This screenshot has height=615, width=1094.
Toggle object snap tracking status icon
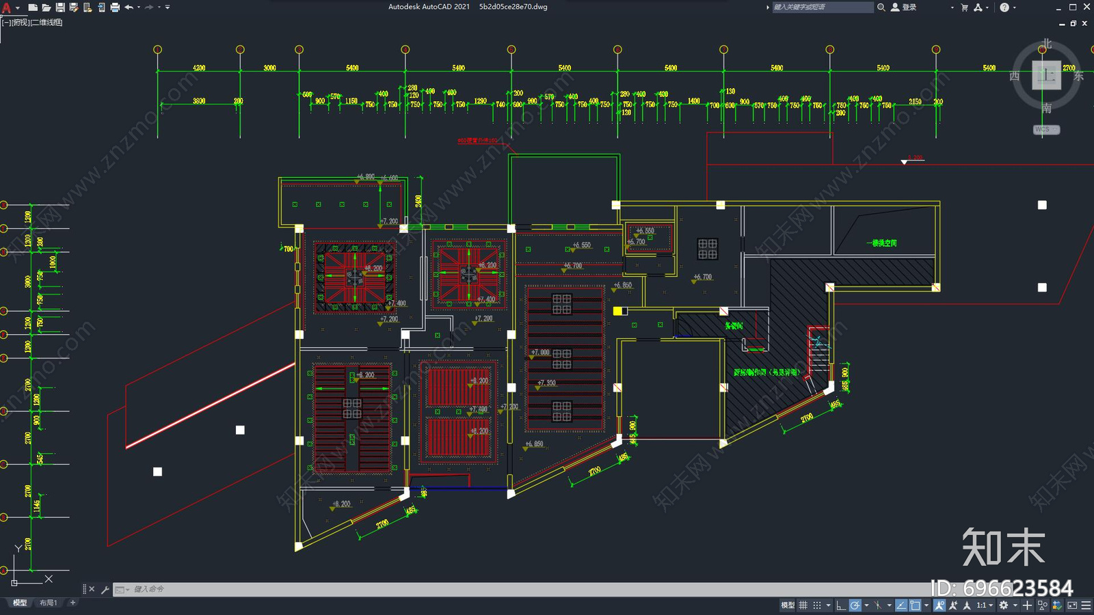point(901,605)
